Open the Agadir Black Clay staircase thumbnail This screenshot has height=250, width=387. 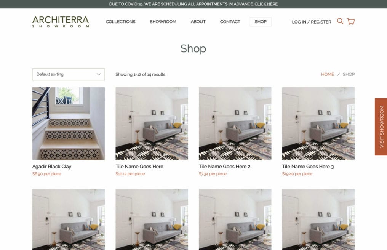point(68,123)
